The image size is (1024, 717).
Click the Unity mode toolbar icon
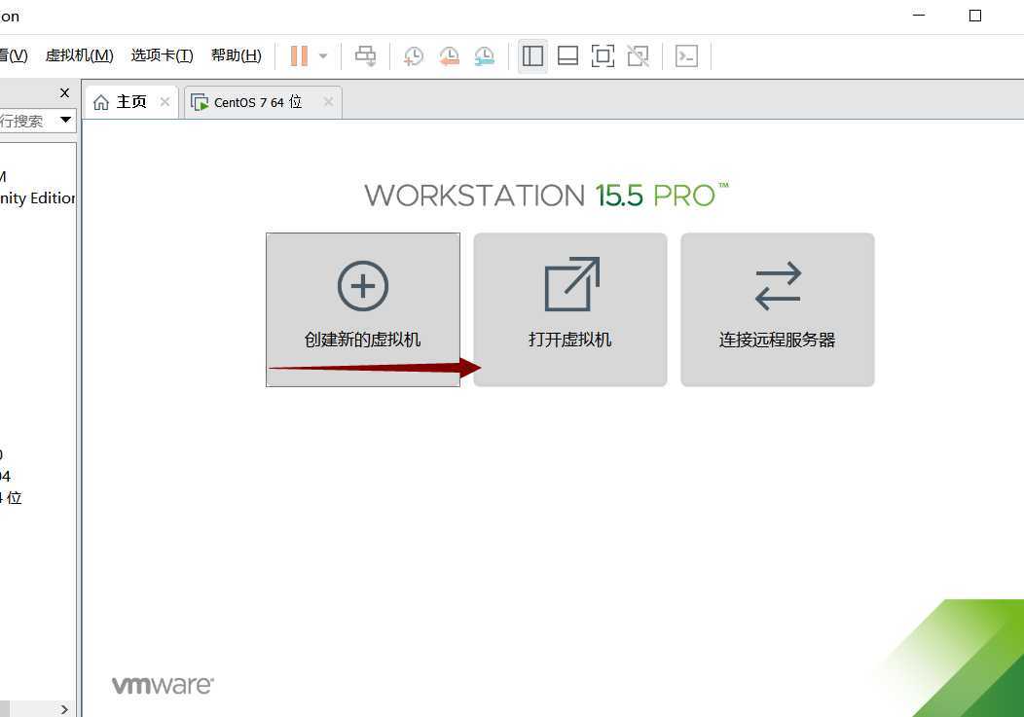(638, 56)
